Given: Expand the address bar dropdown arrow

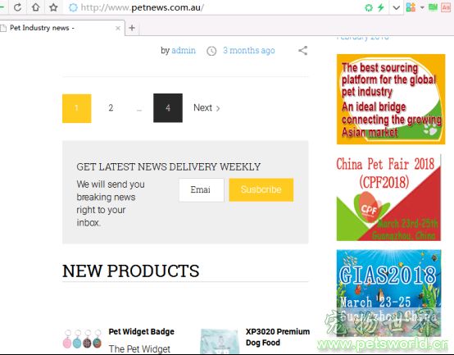Looking at the screenshot, I should click(x=397, y=7).
